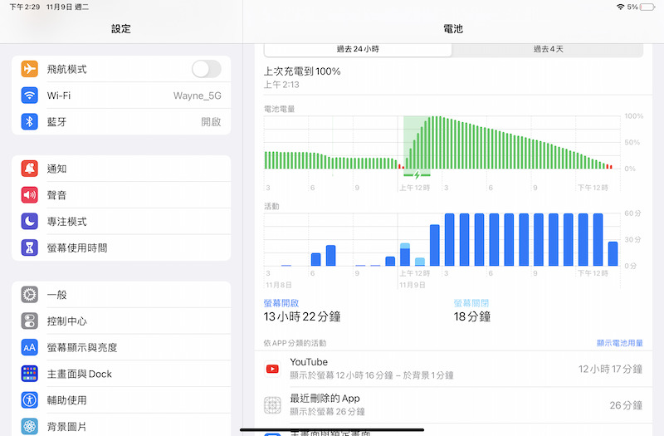Switch to the 過去 4 天 tab
This screenshot has height=436, width=664.
tap(548, 49)
